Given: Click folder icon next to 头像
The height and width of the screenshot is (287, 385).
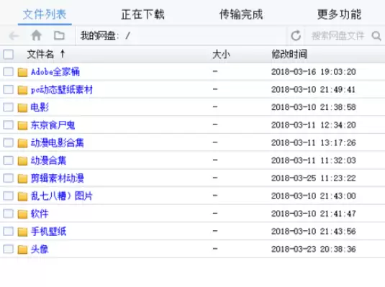Looking at the screenshot, I should click(x=22, y=250).
